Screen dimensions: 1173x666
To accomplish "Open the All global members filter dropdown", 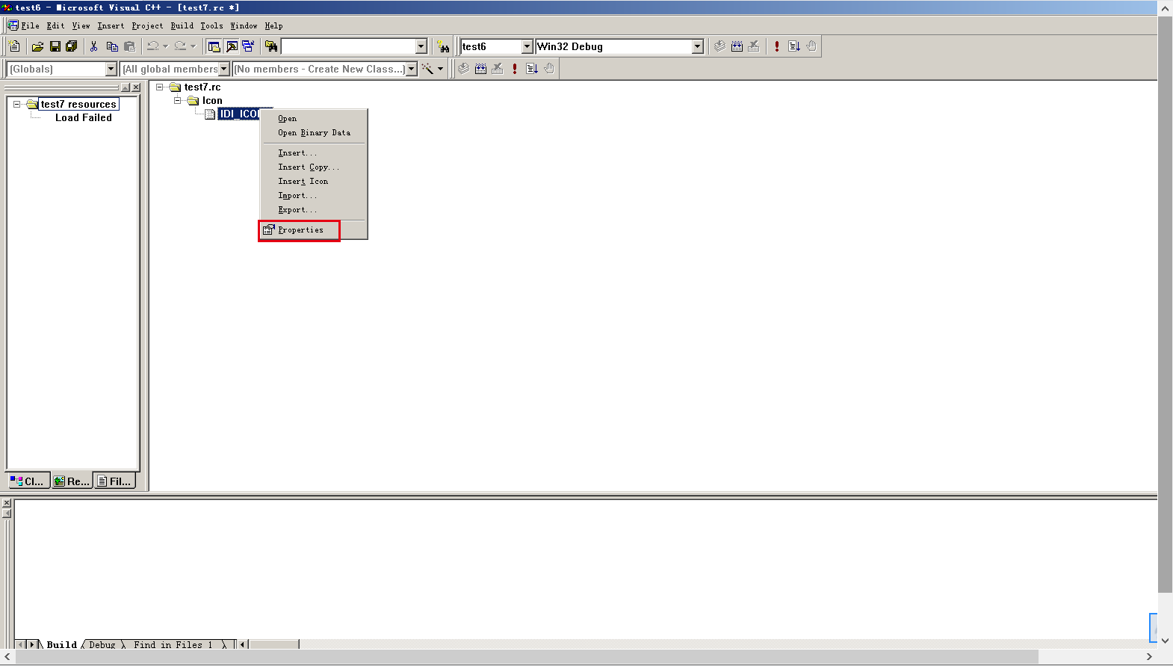I will 223,69.
